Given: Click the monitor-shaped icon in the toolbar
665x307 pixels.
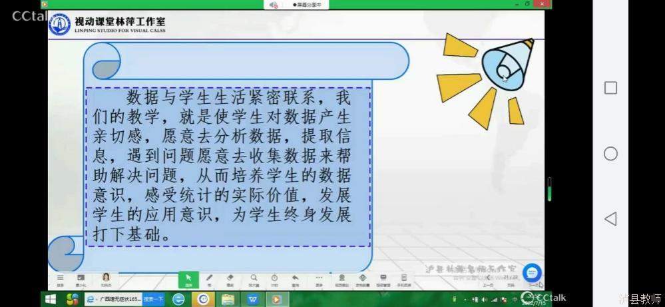Looking at the screenshot, I should (383, 280).
